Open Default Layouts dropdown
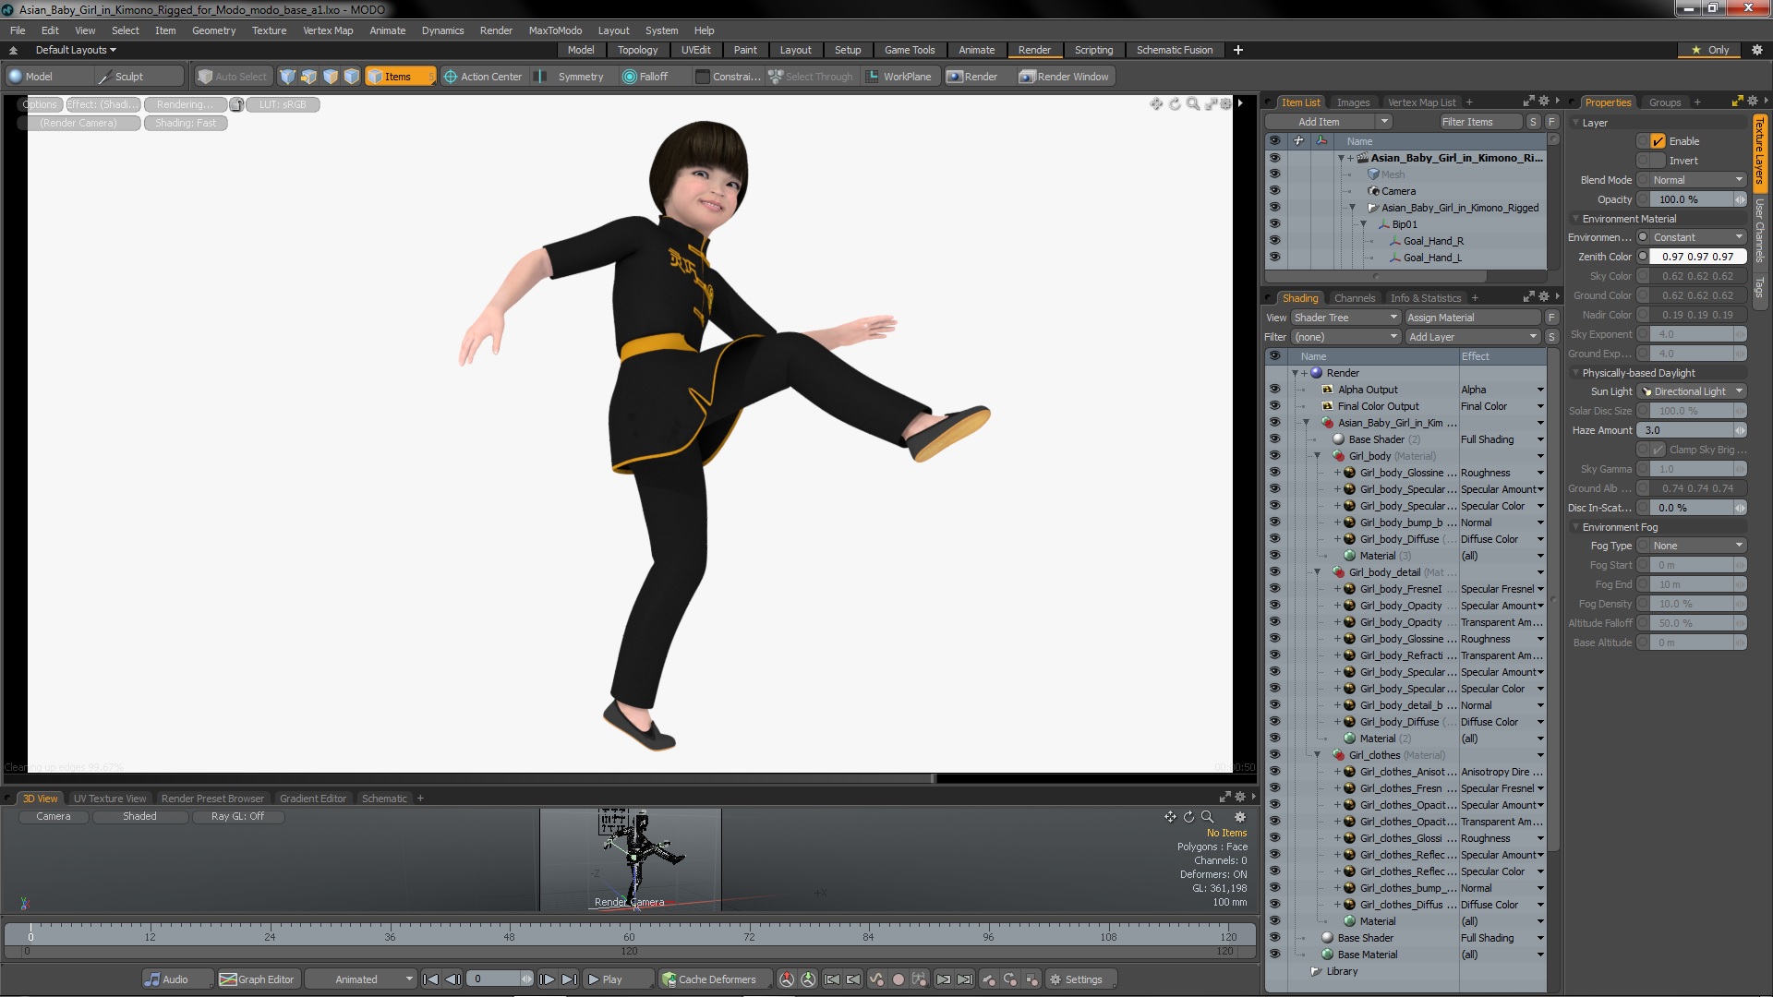The height and width of the screenshot is (997, 1773). 76,50
